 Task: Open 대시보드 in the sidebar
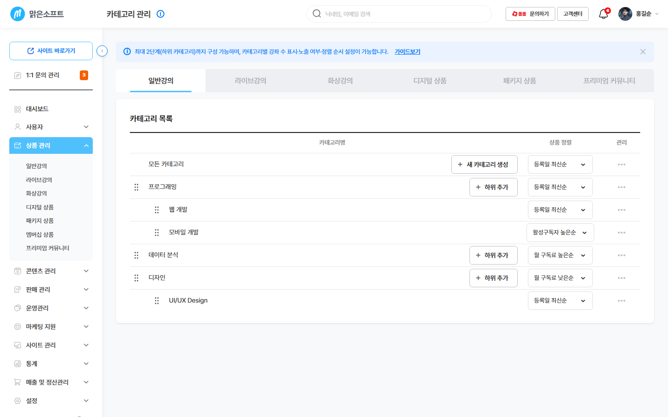[51, 109]
